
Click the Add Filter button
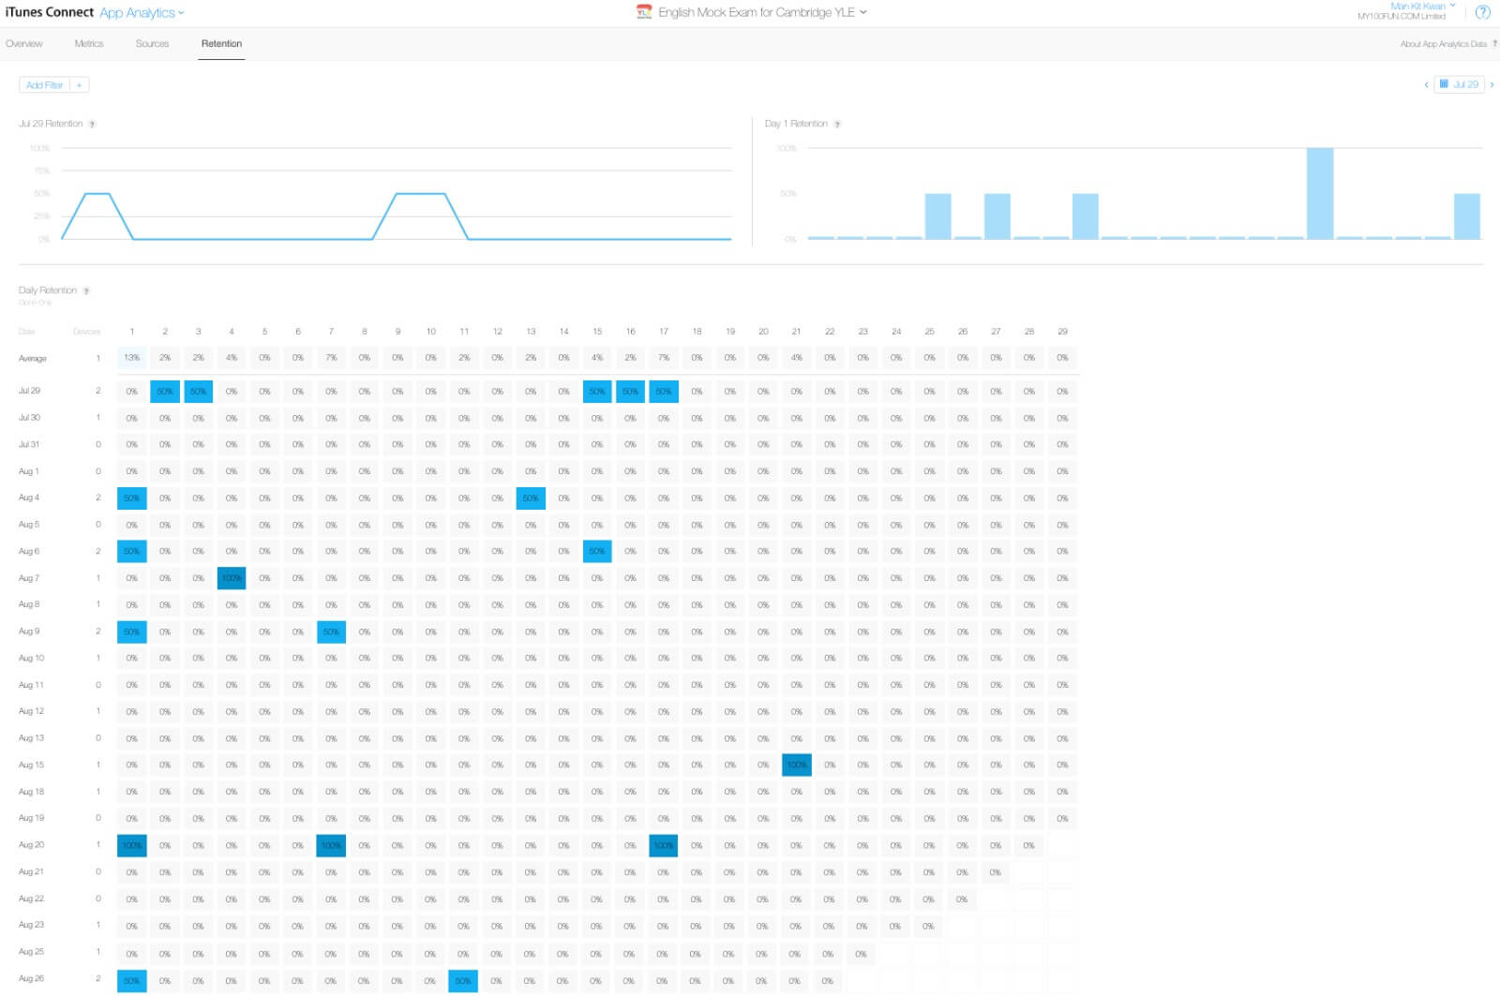click(44, 85)
